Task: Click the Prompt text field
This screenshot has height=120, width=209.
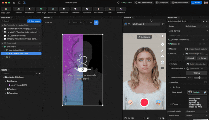Action: pos(197,103)
